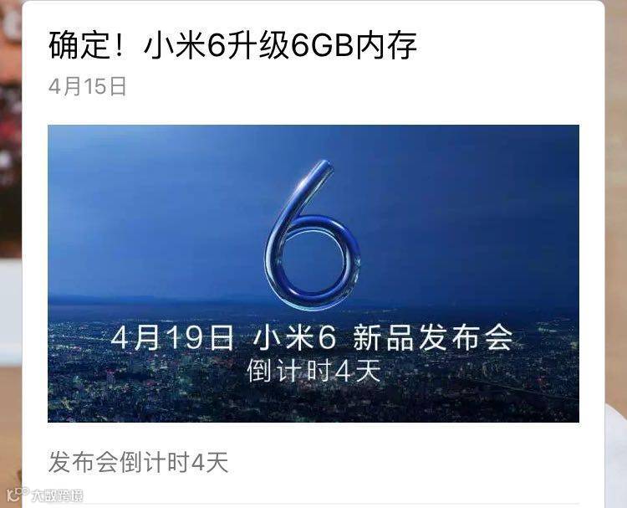Click the 4月15日 publication date

click(x=88, y=86)
